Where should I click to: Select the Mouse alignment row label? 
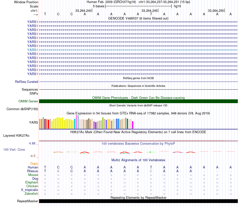[x=33, y=175]
